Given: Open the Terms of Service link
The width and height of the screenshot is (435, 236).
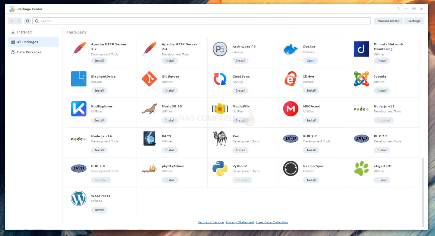Looking at the screenshot, I should tap(211, 222).
